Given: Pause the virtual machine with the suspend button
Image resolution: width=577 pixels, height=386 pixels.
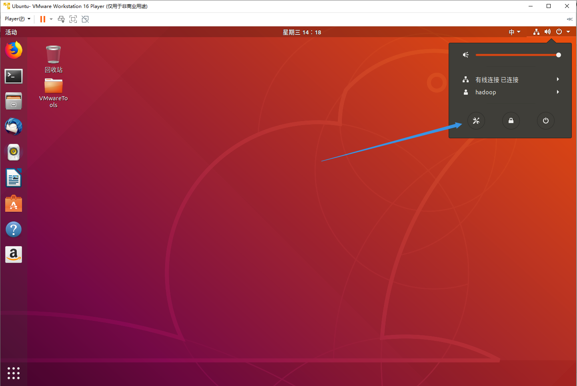Looking at the screenshot, I should click(x=42, y=19).
